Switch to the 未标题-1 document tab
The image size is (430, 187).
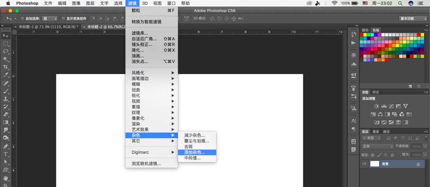coord(48,27)
